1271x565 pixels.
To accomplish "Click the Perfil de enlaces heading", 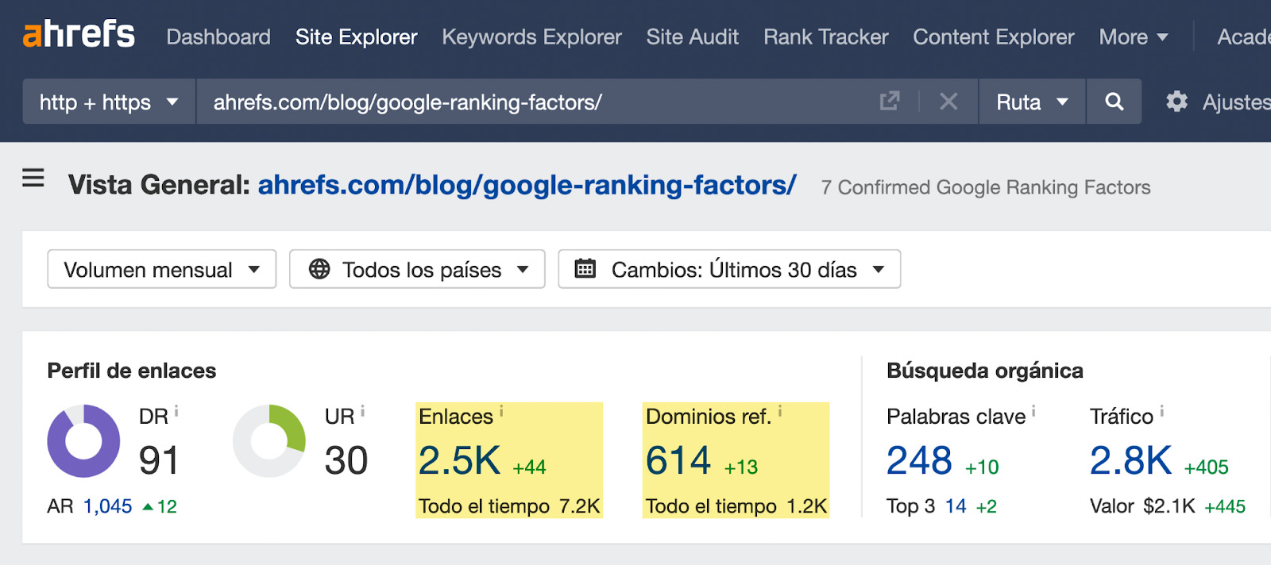I will coord(132,371).
